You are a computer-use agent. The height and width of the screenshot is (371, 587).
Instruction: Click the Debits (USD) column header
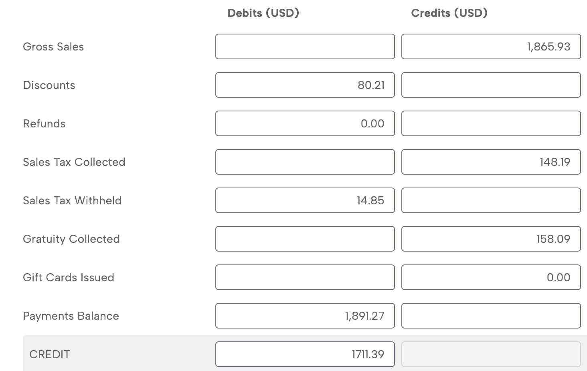pos(263,13)
